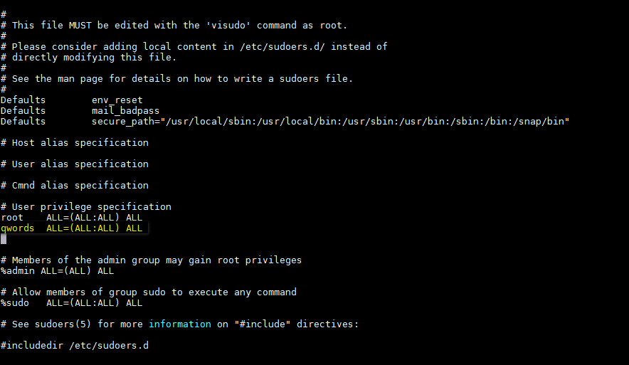This screenshot has width=629, height=365.
Task: Click the secure_path value string
Action: coord(366,122)
